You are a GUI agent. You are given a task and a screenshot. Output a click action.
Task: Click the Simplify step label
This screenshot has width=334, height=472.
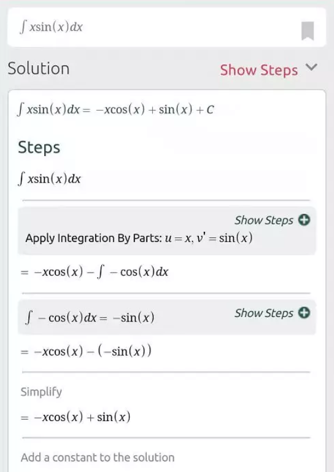point(41,391)
